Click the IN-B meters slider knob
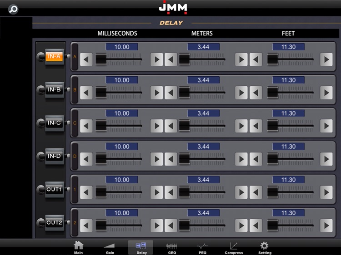Viewport: 341px width, 255px height. (x=185, y=93)
